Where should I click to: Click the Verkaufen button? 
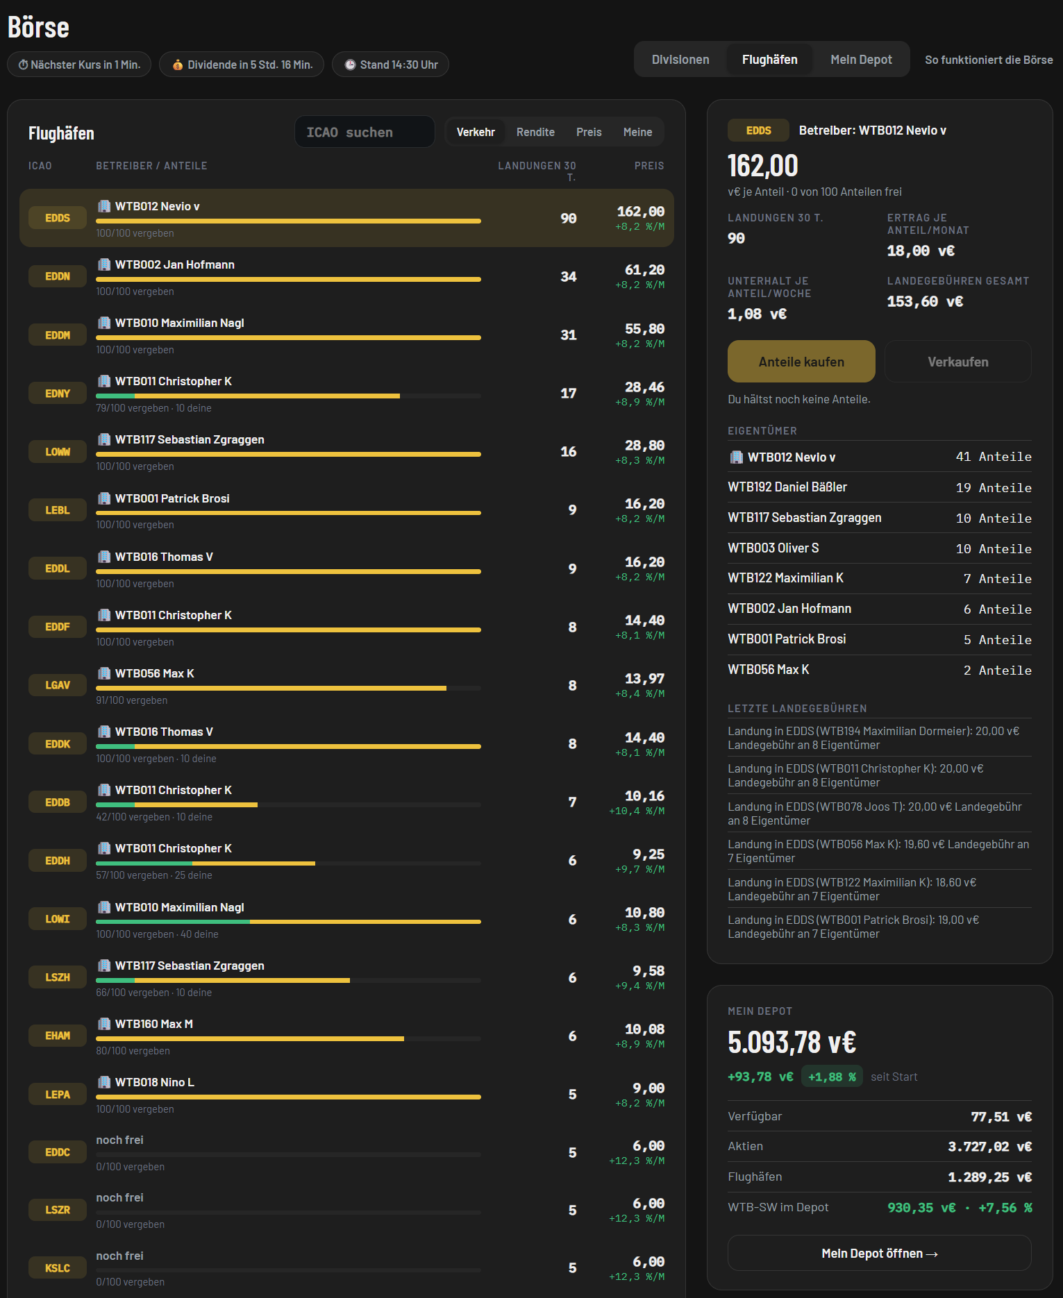pyautogui.click(x=958, y=362)
